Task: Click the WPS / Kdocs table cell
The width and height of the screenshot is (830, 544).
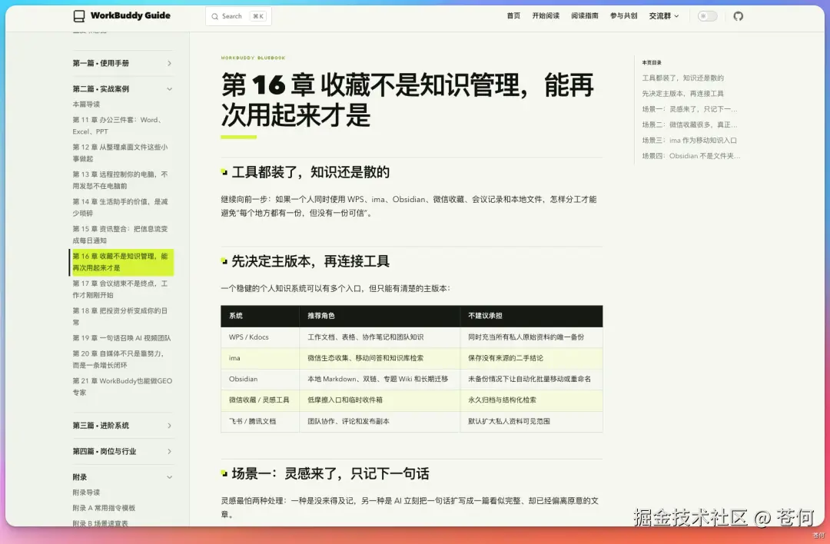Action: [261, 337]
